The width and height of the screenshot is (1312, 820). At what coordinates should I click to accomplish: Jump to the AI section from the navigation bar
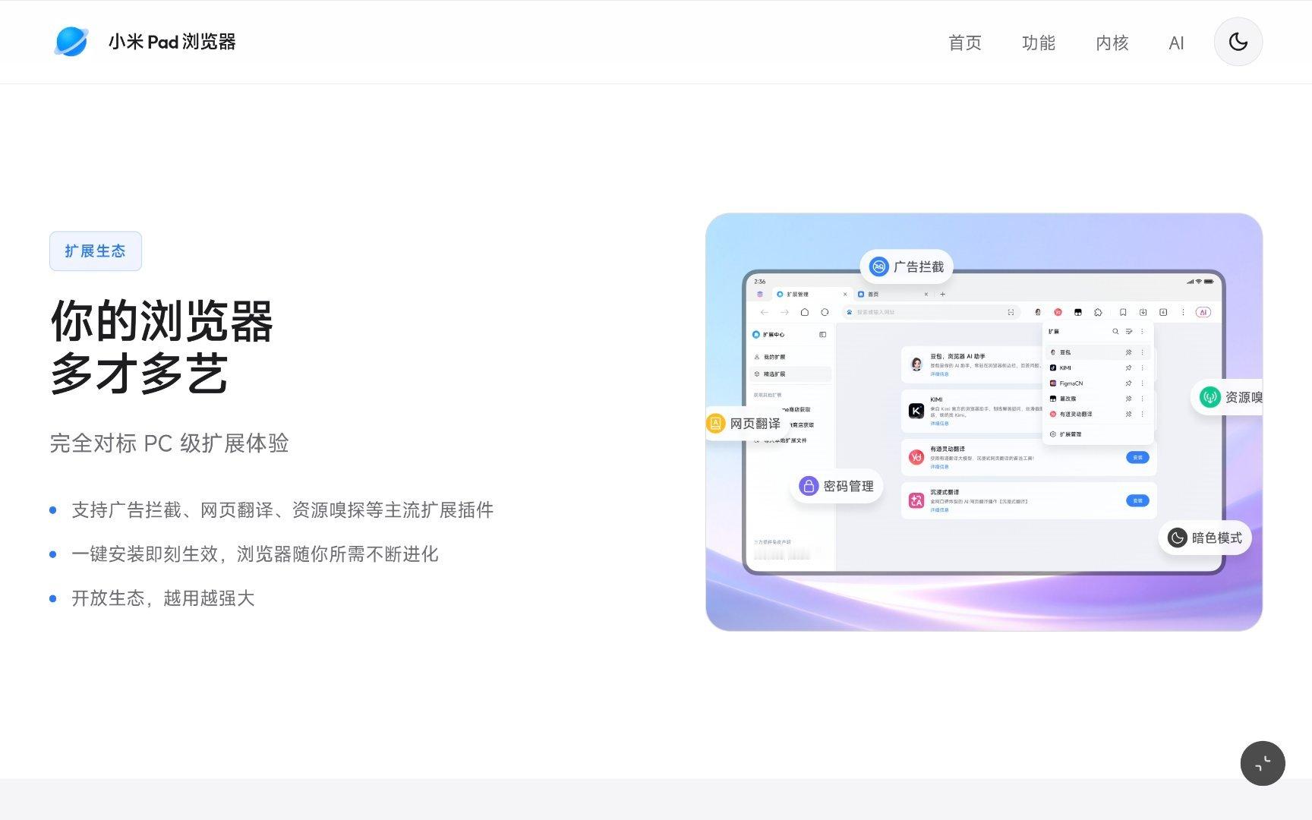(x=1176, y=43)
